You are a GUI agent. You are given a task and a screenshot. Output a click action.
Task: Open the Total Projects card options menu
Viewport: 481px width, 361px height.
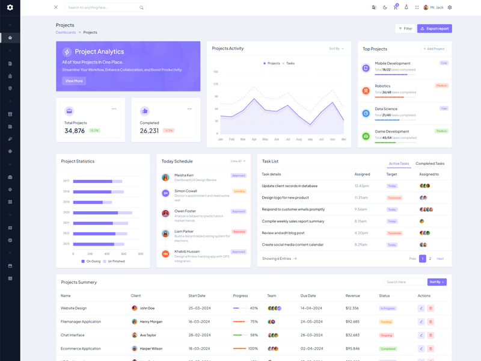(114, 109)
